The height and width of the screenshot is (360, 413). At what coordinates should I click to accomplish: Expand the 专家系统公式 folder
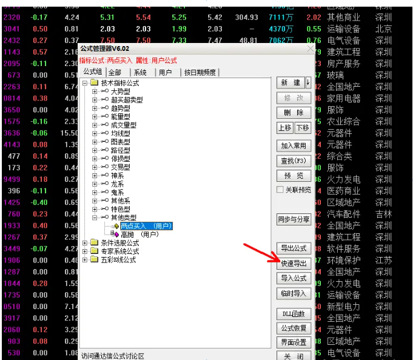pyautogui.click(x=85, y=252)
